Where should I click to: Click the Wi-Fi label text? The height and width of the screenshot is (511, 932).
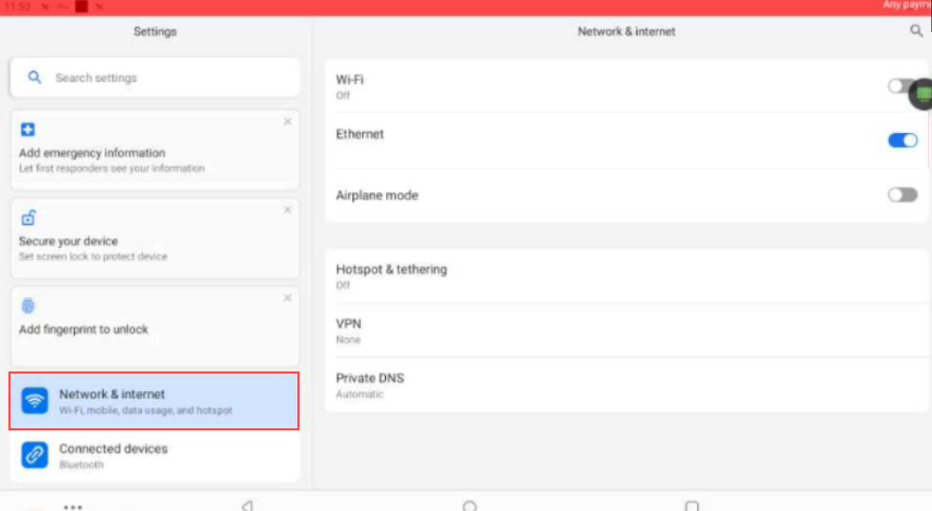350,79
